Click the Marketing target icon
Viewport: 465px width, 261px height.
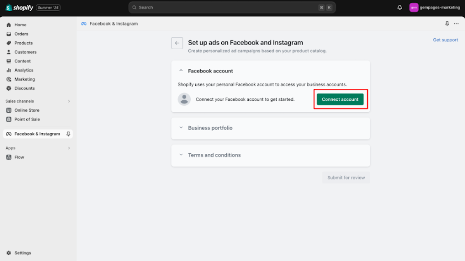click(9, 79)
